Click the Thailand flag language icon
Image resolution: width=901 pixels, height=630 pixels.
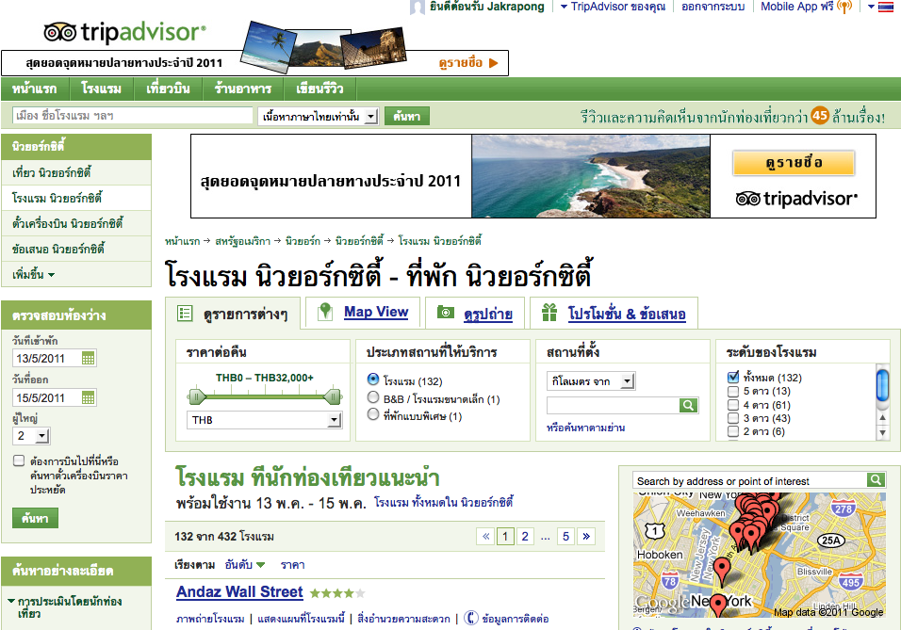pyautogui.click(x=885, y=8)
